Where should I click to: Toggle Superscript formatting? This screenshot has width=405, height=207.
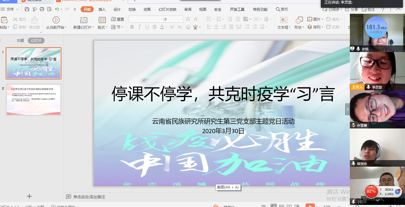[x=172, y=27]
